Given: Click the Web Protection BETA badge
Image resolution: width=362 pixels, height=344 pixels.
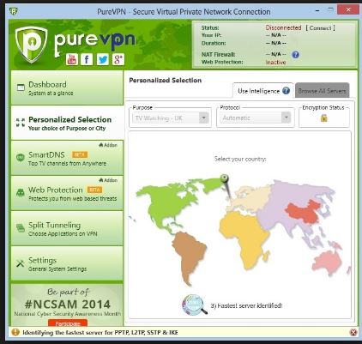Looking at the screenshot, I should point(94,190).
